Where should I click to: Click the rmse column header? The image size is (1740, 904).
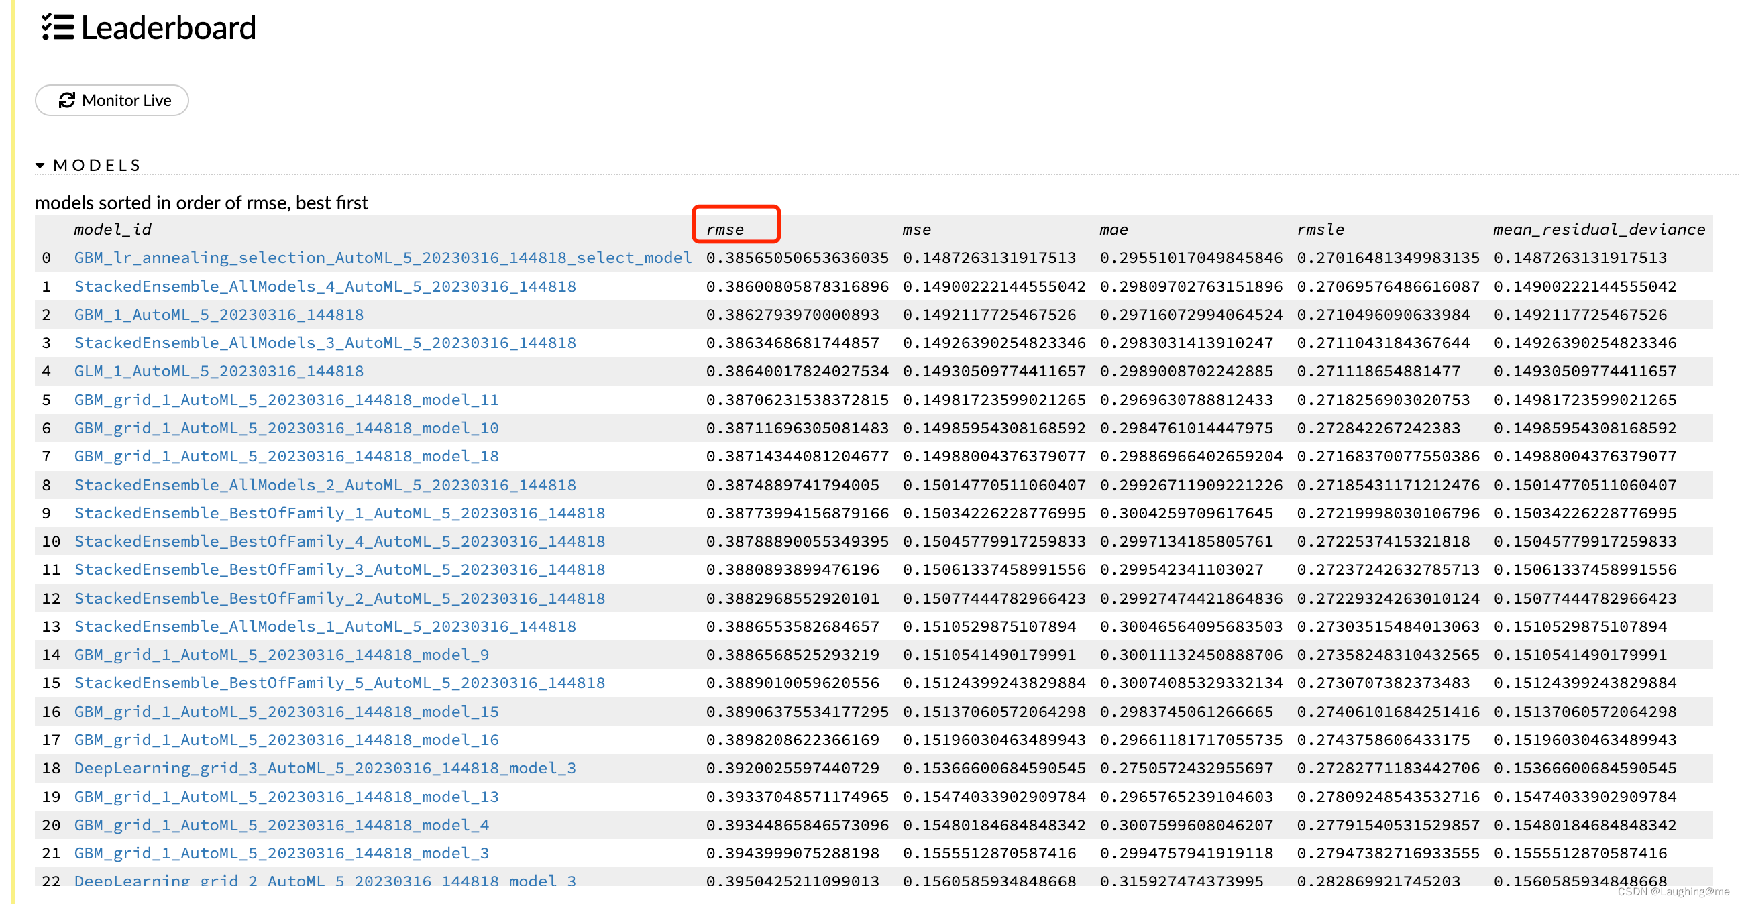tap(724, 229)
